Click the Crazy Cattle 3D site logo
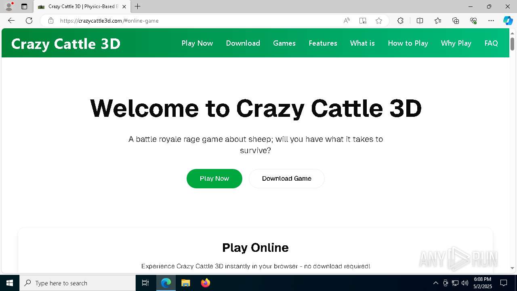Image resolution: width=517 pixels, height=291 pixels. click(66, 44)
